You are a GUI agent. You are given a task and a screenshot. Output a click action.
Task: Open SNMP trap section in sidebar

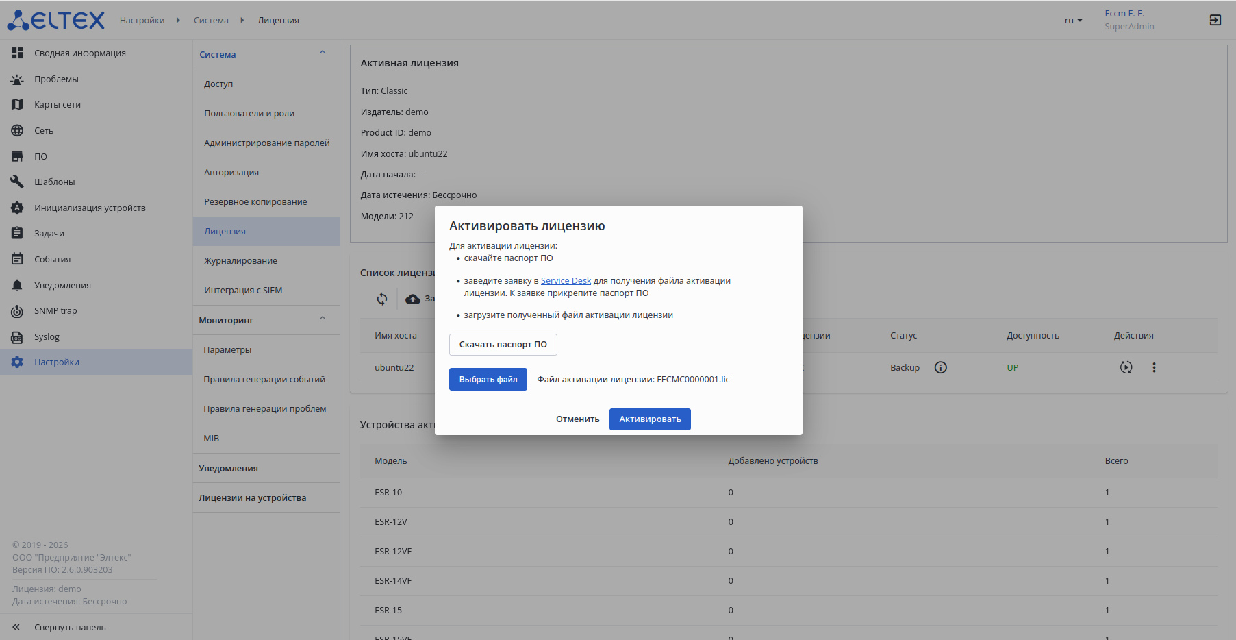pyautogui.click(x=55, y=310)
